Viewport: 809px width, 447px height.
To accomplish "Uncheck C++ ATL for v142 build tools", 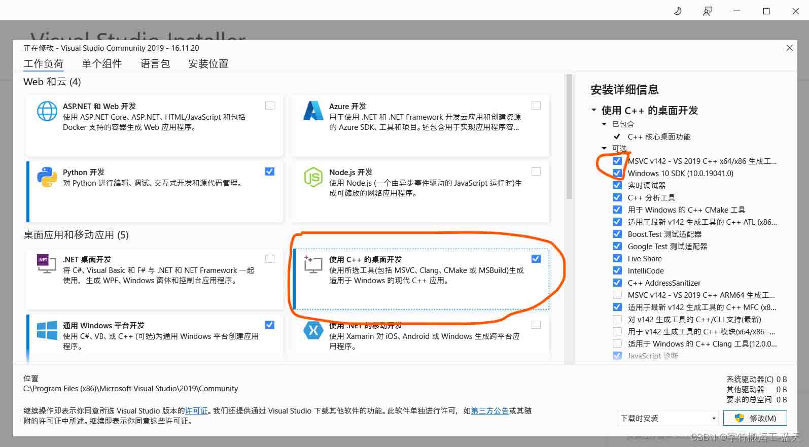I will [x=617, y=222].
